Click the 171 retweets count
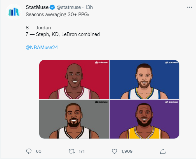The height and width of the screenshot is (159, 196). (82, 151)
